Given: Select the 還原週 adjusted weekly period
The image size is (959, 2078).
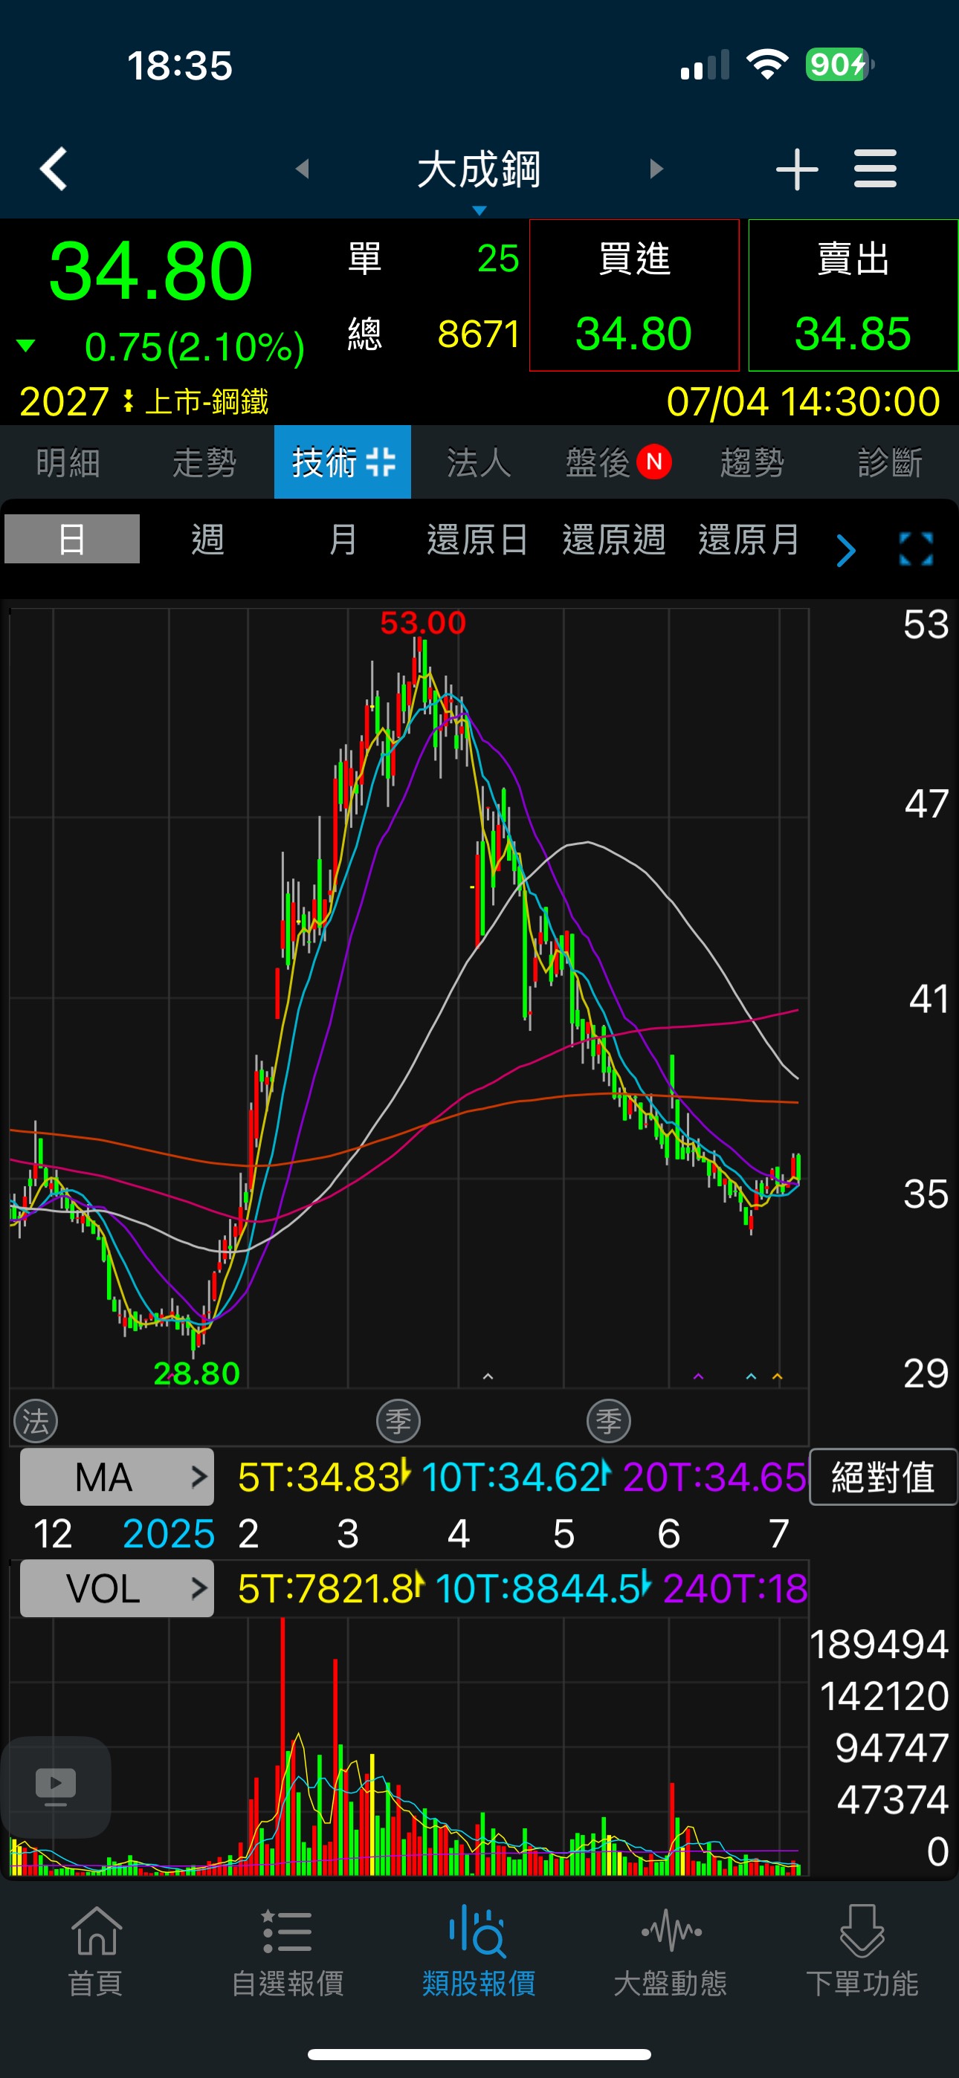Looking at the screenshot, I should pos(614,539).
